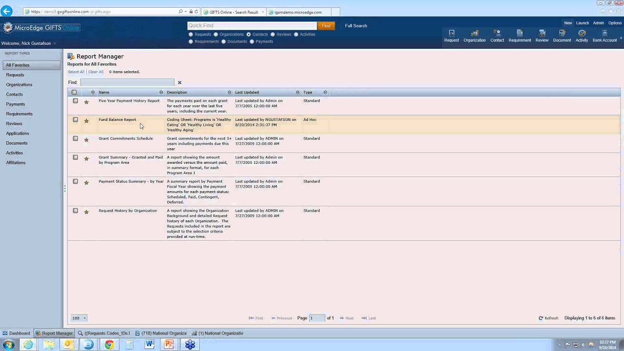The height and width of the screenshot is (351, 624).
Task: Switch to (710) National Organiza tab
Action: (161, 333)
